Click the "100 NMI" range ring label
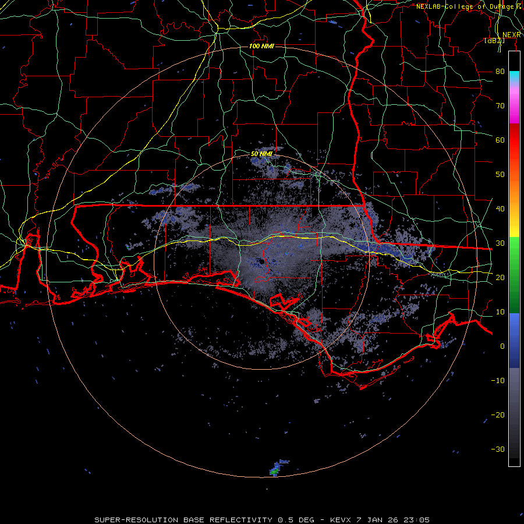This screenshot has height=524, width=524. coord(261,46)
